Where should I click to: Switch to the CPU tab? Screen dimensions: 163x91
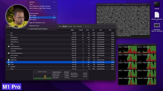pos(60,26)
